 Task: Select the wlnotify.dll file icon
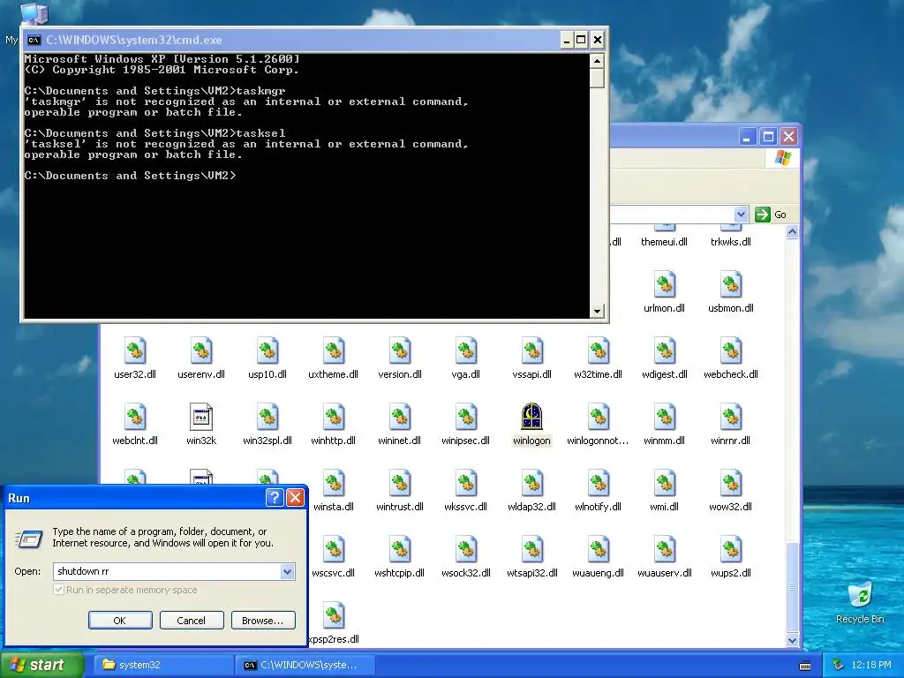(x=599, y=484)
